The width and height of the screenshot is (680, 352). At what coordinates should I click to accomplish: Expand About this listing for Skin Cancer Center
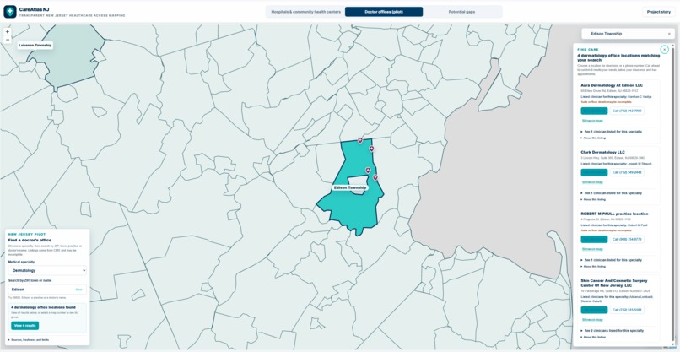click(593, 337)
